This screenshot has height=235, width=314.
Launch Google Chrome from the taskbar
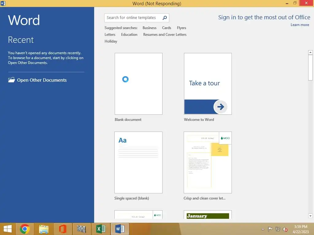tap(25, 229)
